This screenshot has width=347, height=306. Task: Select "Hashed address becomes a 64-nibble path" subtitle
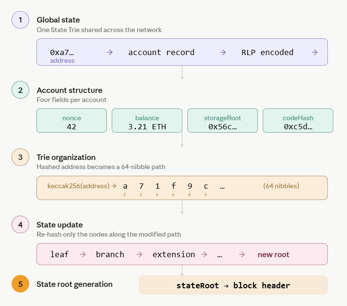tap(101, 167)
